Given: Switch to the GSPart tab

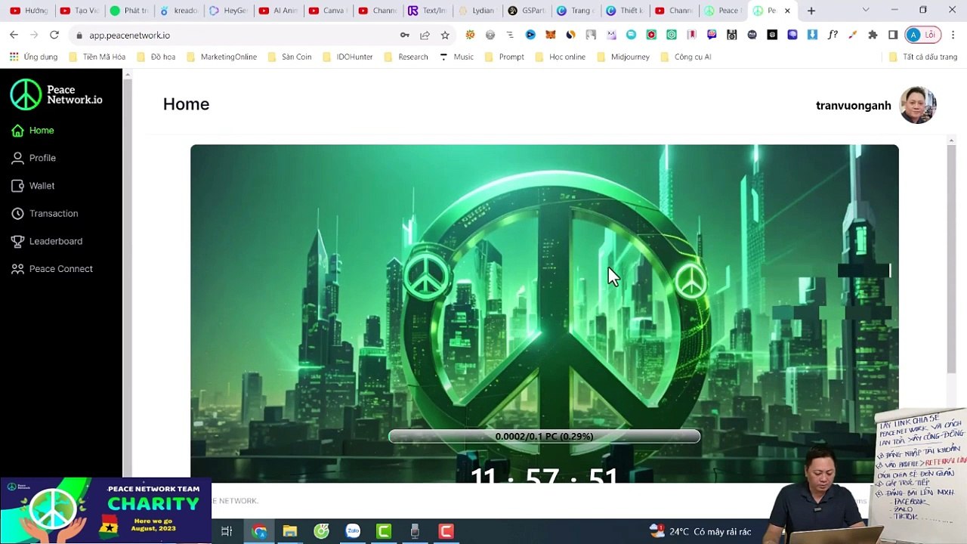Looking at the screenshot, I should tap(527, 11).
